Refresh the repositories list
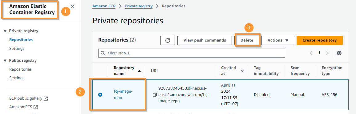Image resolution: width=356 pixels, height=114 pixels. [168, 40]
